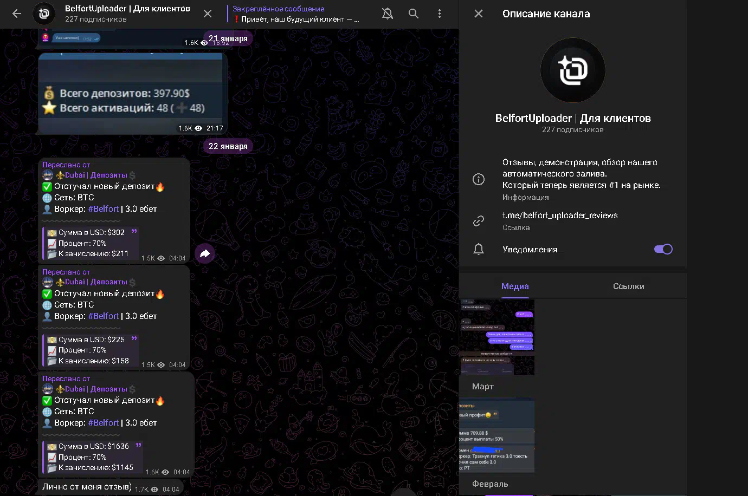748x496 pixels.
Task: Go back using the arrow in the chat header
Action: (17, 14)
